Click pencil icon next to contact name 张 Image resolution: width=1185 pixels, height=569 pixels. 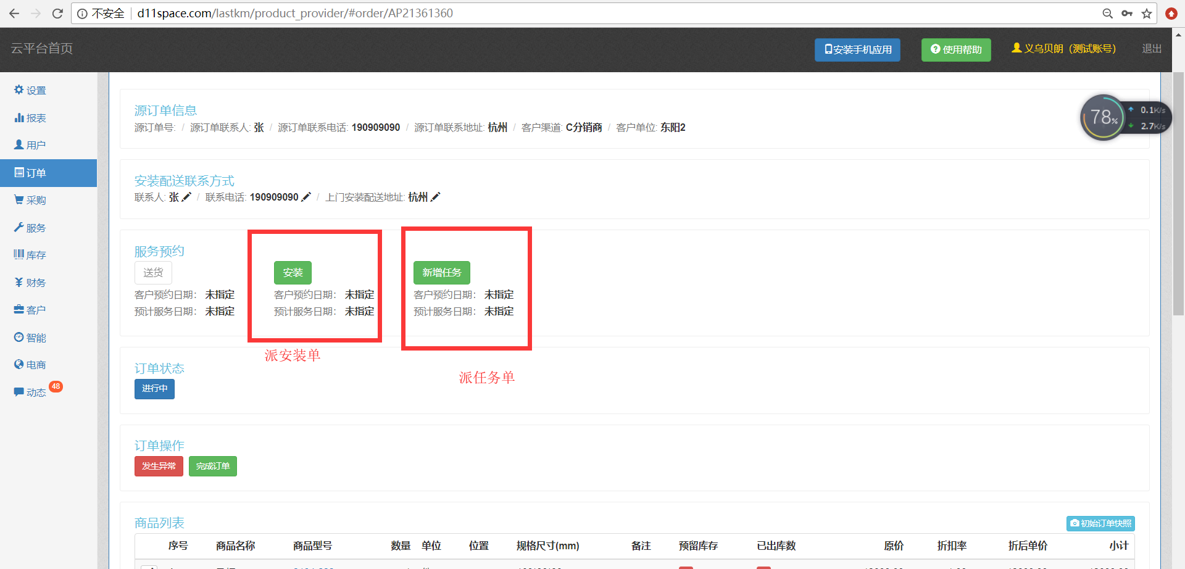click(186, 197)
